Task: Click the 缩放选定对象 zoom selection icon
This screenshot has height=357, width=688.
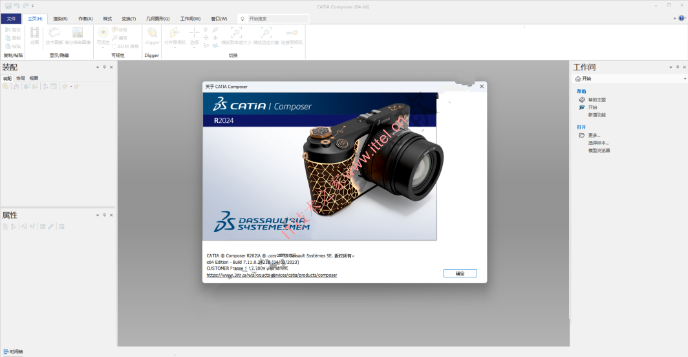Action: pos(266,33)
